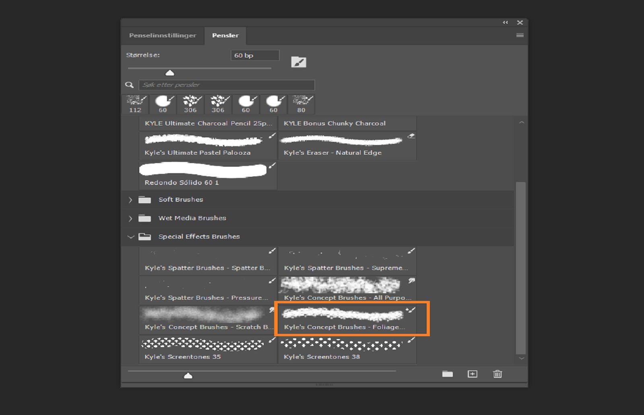The image size is (644, 415).
Task: Select the Pensler tab
Action: (225, 35)
